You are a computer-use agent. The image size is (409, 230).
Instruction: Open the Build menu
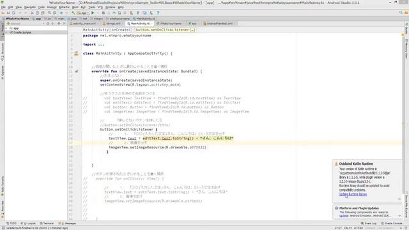[75, 7]
